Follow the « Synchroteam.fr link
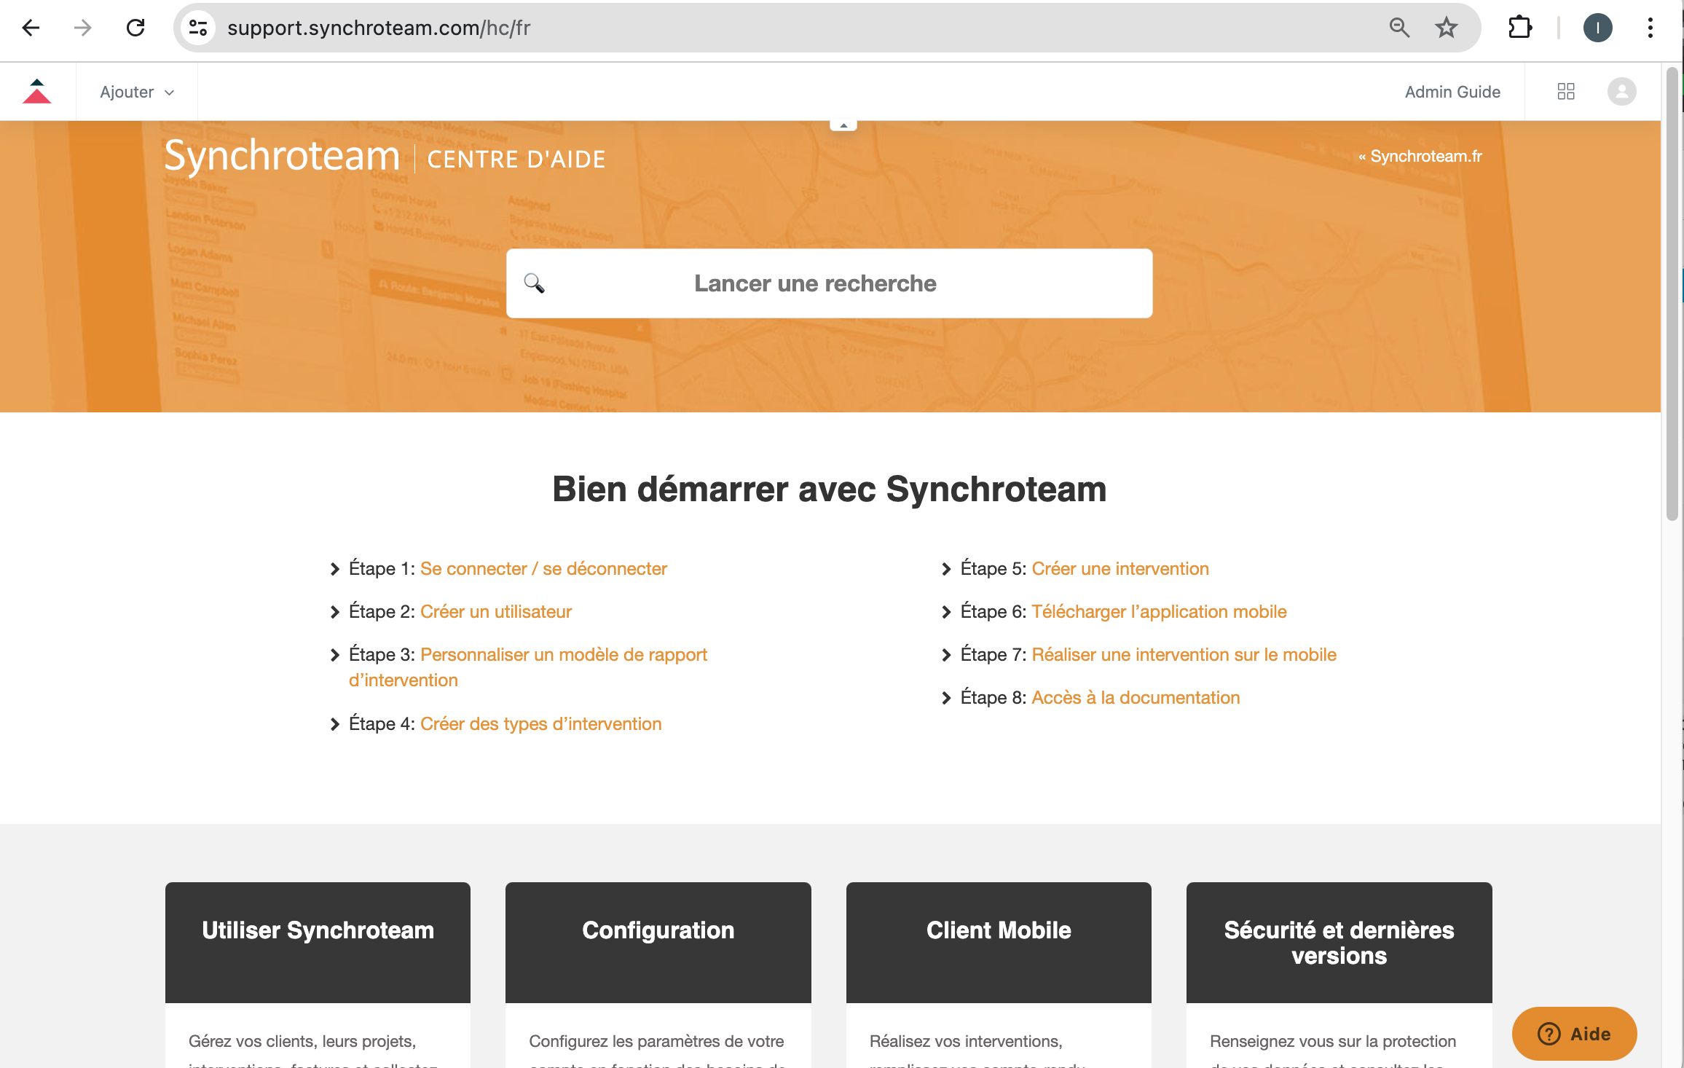Image resolution: width=1684 pixels, height=1068 pixels. (1420, 157)
